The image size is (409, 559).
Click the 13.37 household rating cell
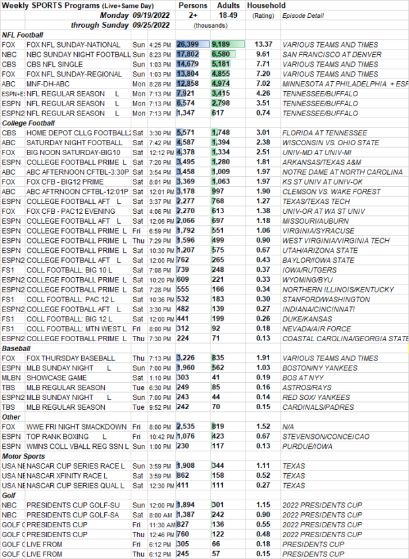tap(263, 45)
